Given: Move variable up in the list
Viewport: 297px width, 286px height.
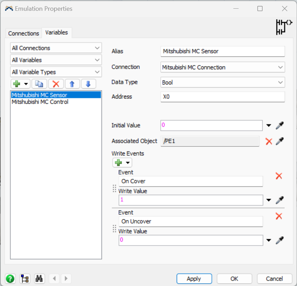Looking at the screenshot, I should [x=72, y=84].
